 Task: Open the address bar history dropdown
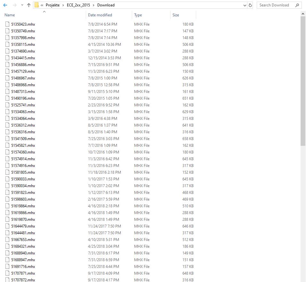coord(245,5)
